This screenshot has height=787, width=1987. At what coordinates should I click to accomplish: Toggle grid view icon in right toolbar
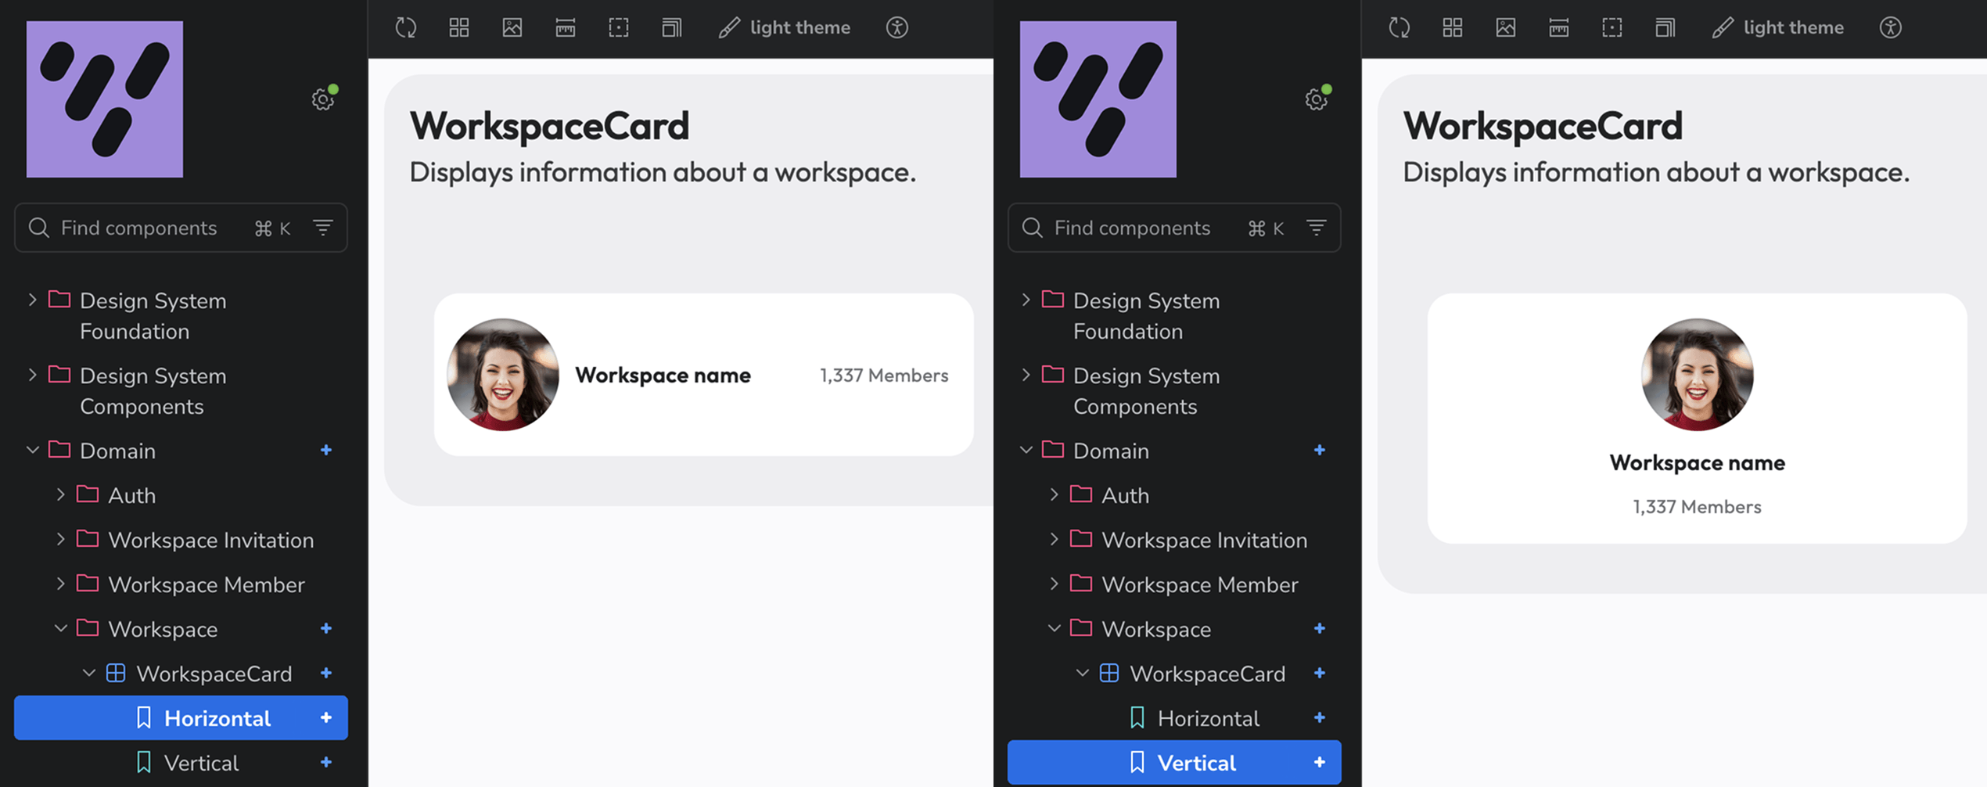click(1453, 27)
